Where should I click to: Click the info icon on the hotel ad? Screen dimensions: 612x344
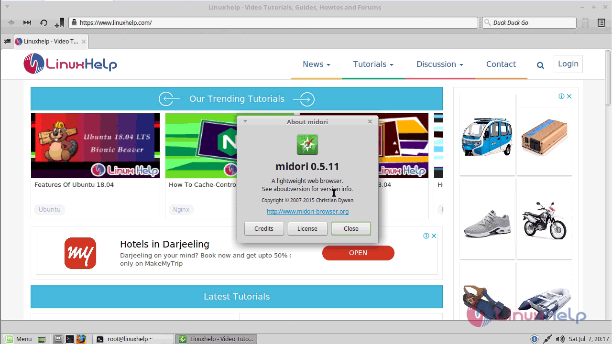pos(426,236)
